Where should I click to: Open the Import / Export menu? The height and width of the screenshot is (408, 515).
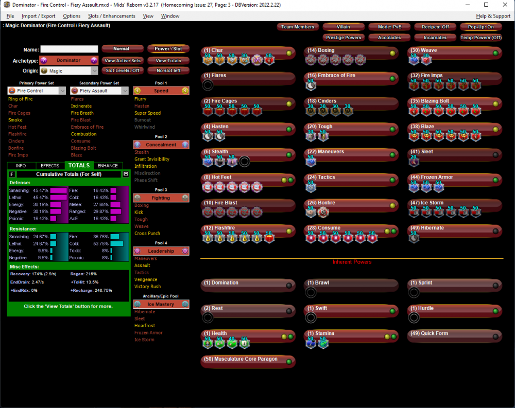pos(38,16)
